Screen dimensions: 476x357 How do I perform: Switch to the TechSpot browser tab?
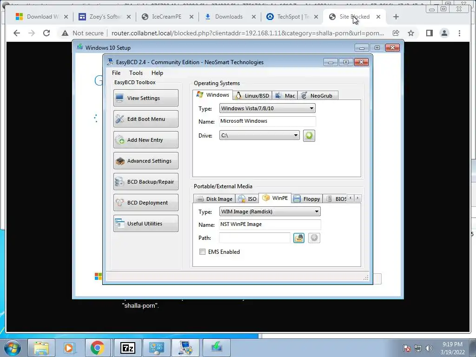[x=292, y=17]
